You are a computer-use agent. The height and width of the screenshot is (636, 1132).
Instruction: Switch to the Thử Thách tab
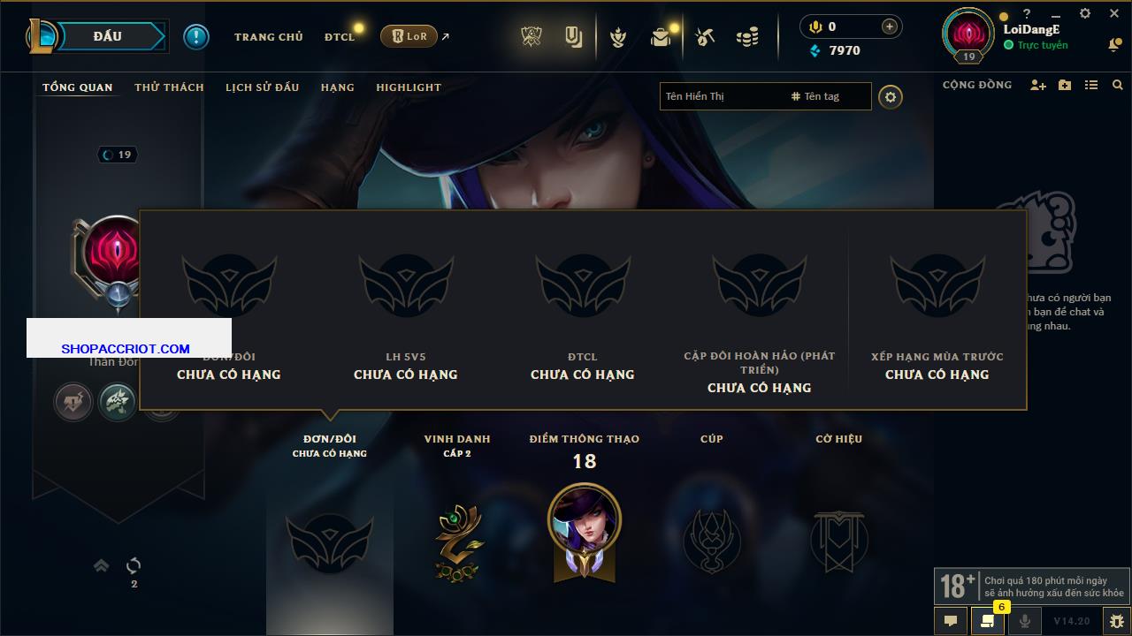tap(169, 87)
